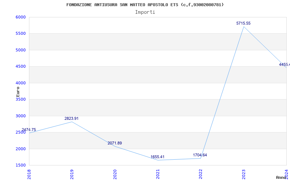Click the 6000 y-axis tick label

coord(21,17)
